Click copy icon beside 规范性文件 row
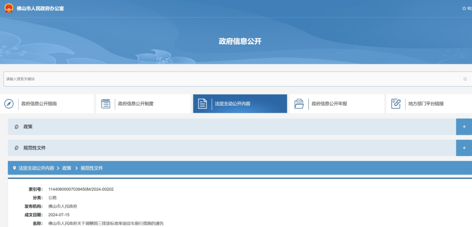Viewport: 472px width, 227px height. tap(17, 148)
